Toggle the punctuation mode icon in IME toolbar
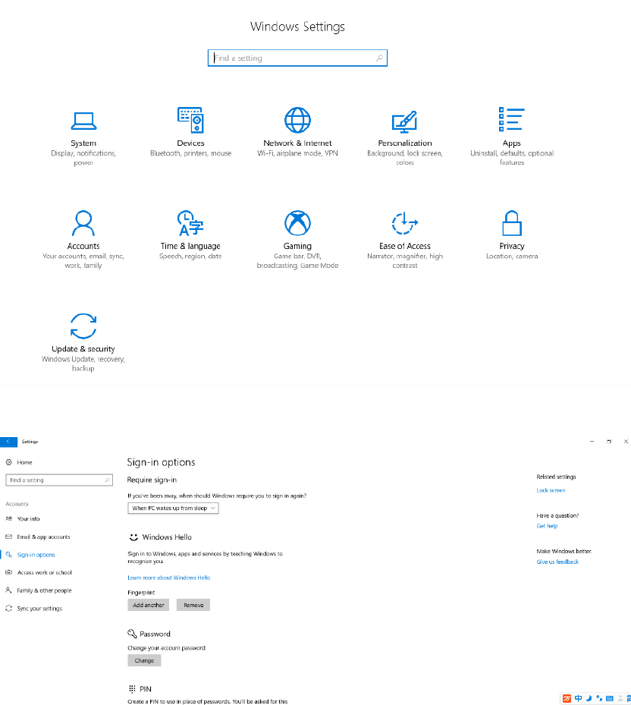The height and width of the screenshot is (705, 631). point(599,698)
